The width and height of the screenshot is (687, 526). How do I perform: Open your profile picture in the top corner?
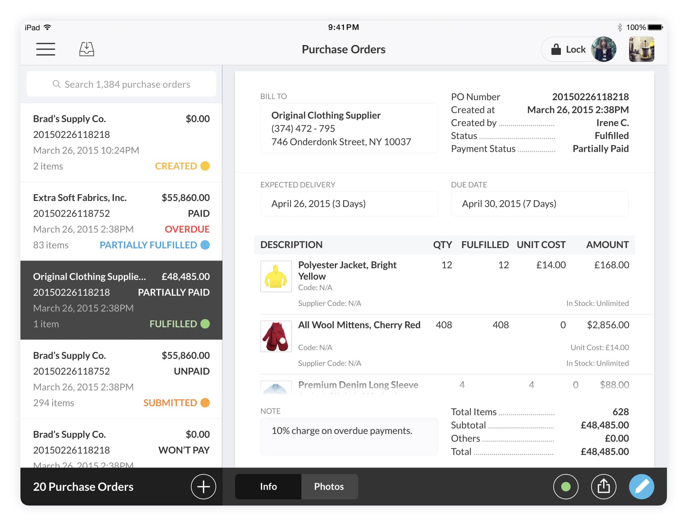[641, 49]
